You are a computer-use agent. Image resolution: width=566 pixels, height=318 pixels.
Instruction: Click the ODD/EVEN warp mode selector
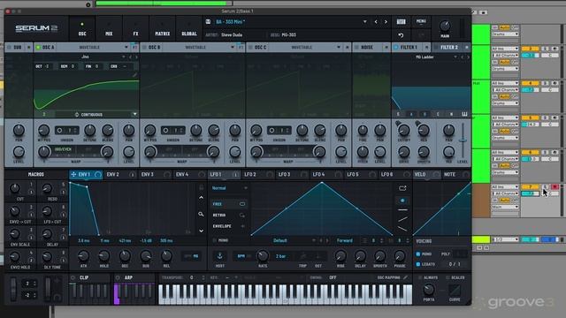pos(63,149)
